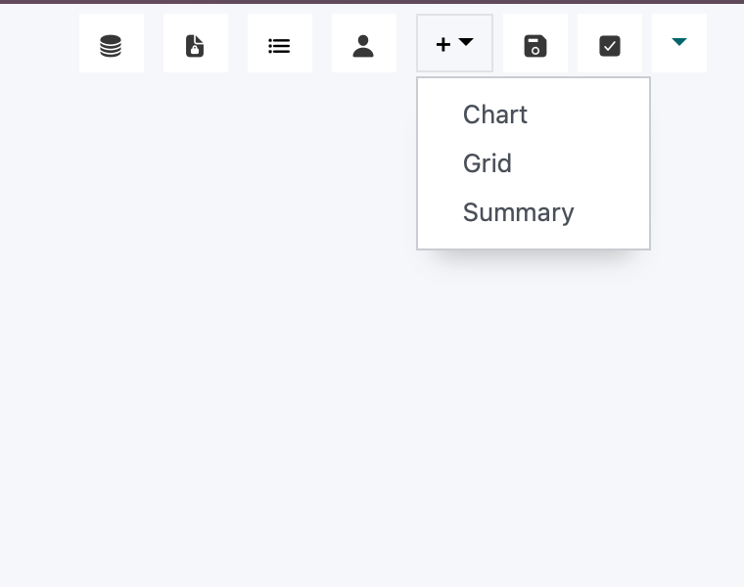Viewport: 744px width, 587px height.
Task: Click the plus sign icon
Action: tap(443, 45)
